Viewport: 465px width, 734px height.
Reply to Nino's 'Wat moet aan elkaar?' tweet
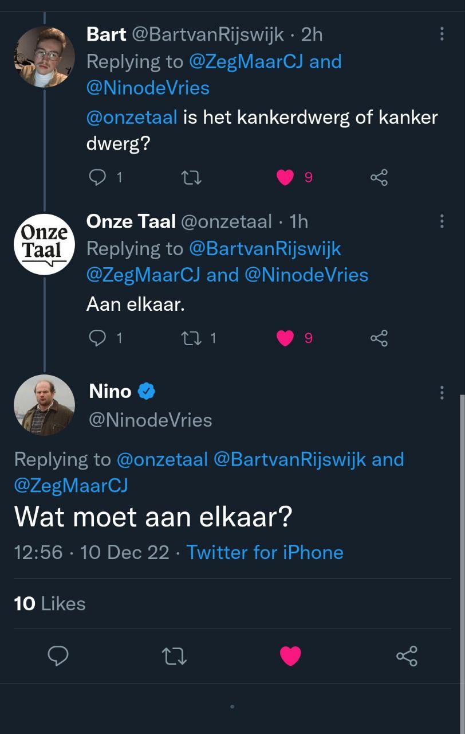58,655
